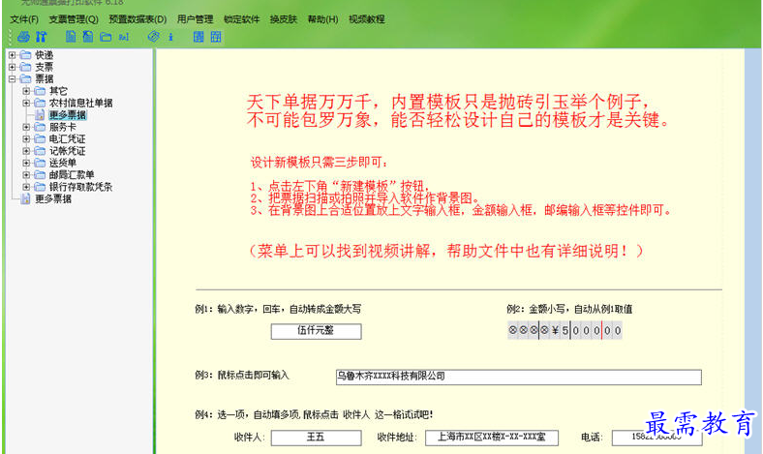Click the paperclip attachment toolbar icon
The image size is (763, 454).
pos(153,37)
